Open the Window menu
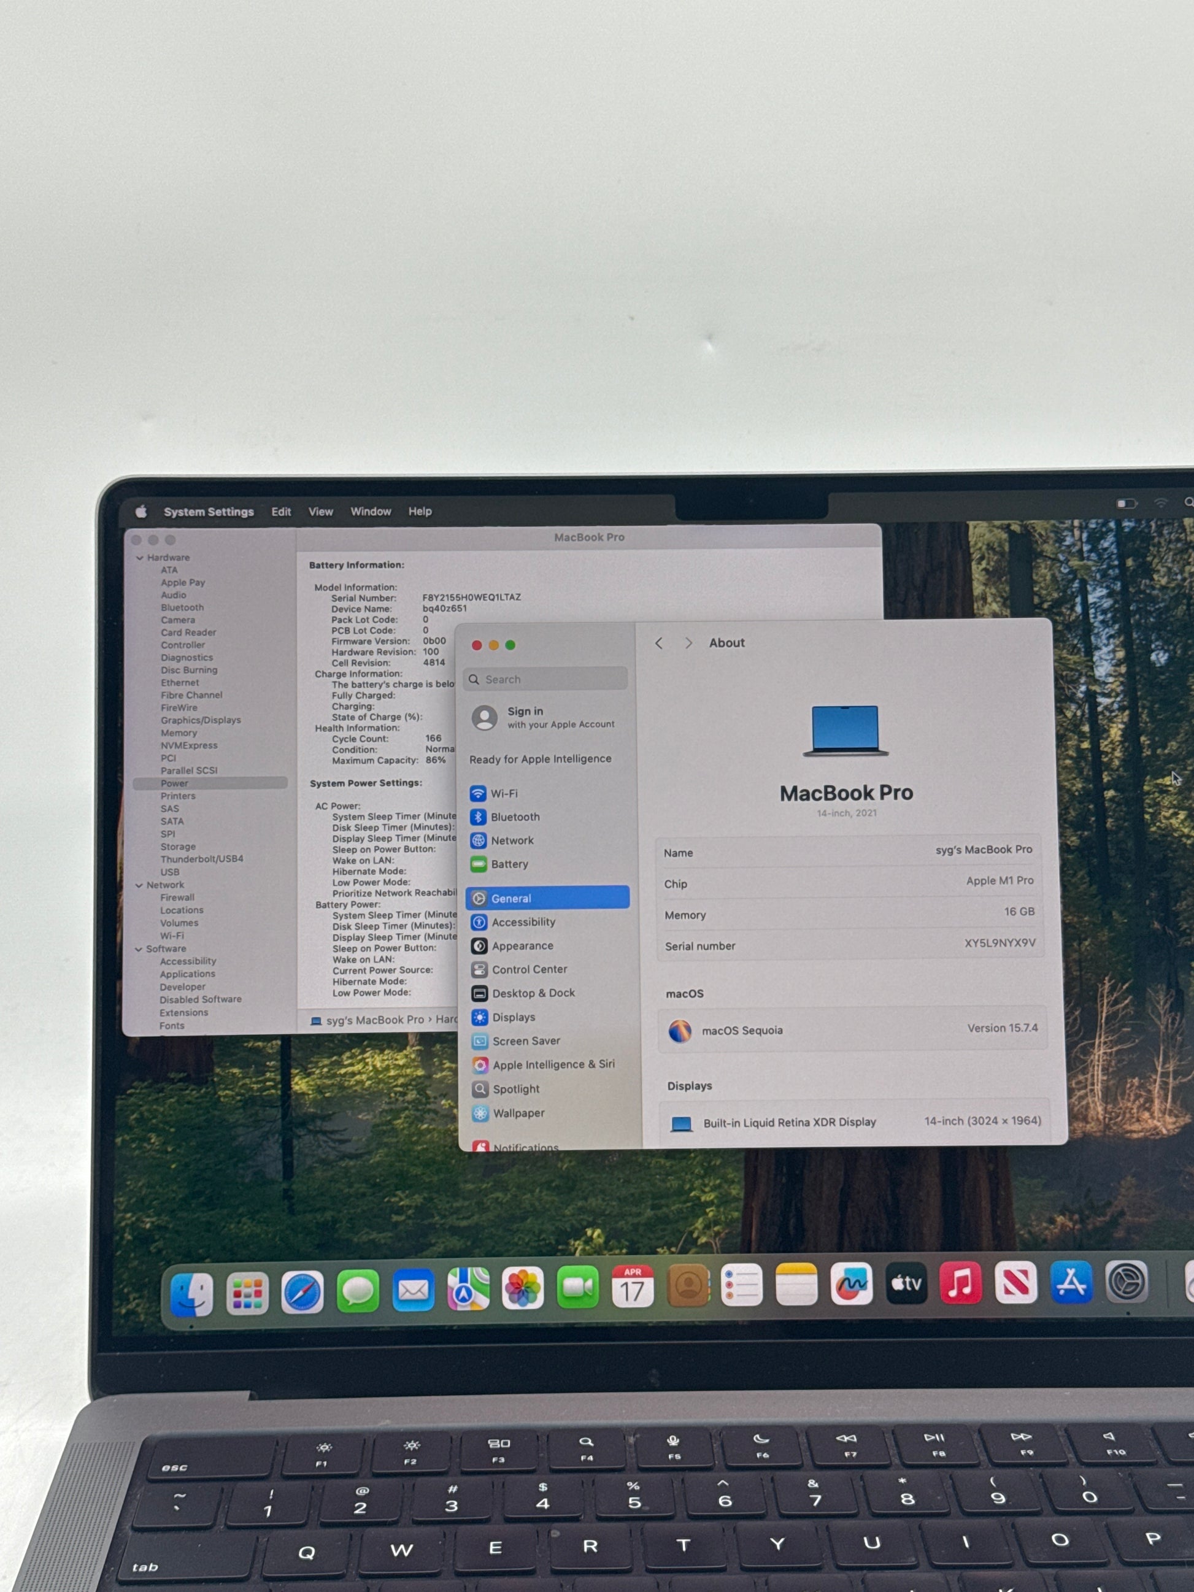 pyautogui.click(x=371, y=512)
